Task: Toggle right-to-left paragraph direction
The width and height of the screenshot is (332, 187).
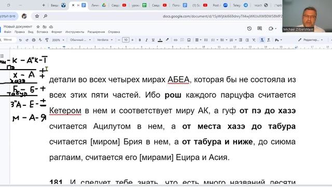Action: 269,40
